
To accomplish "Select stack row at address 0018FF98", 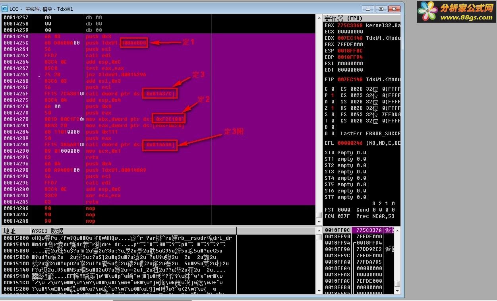I will [x=359, y=249].
